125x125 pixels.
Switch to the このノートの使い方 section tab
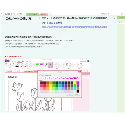tap(32, 14)
